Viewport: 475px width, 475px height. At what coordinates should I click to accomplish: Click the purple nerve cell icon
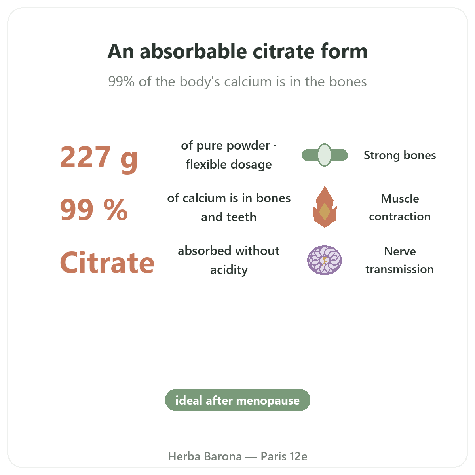point(325,260)
